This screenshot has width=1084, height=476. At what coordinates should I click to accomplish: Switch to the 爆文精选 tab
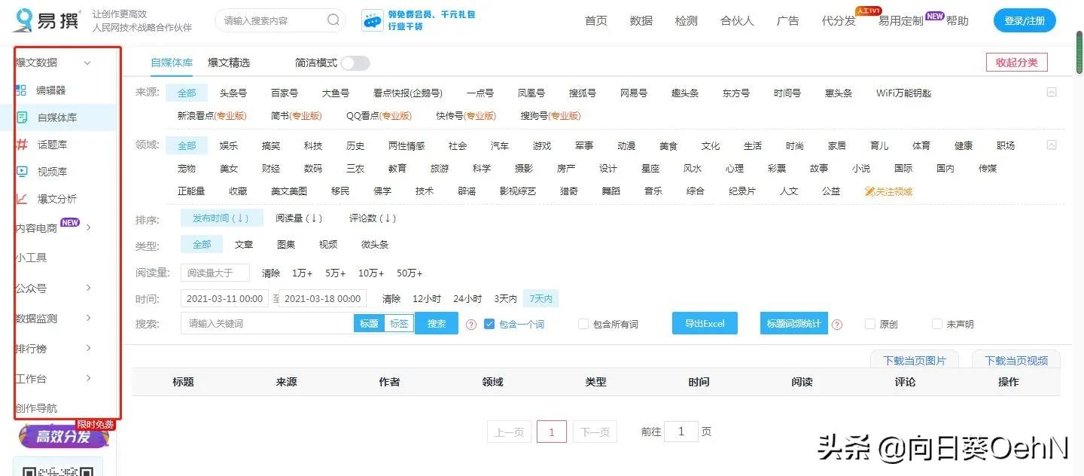click(x=228, y=63)
